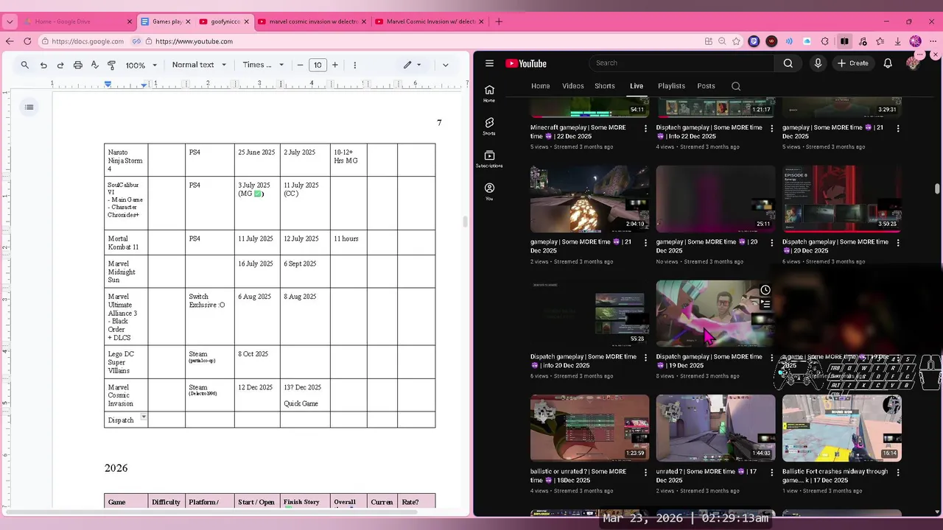The height and width of the screenshot is (530, 943).
Task: Open options for Minecraft gameplay 22 Dec video
Action: tap(646, 128)
